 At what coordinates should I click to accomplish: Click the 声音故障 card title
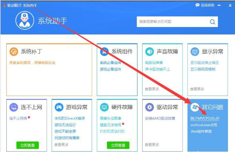[x=167, y=51]
